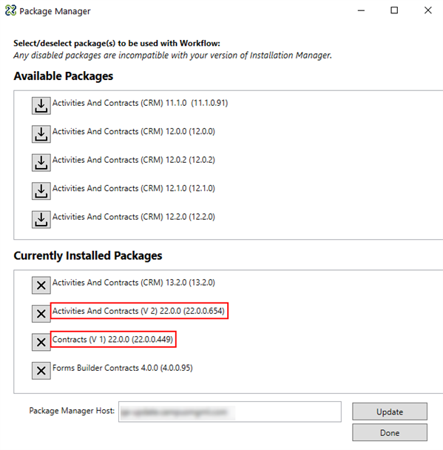
Task: Remove Activities And Contracts (V 2) 22.0.0 package
Action: pyautogui.click(x=41, y=314)
